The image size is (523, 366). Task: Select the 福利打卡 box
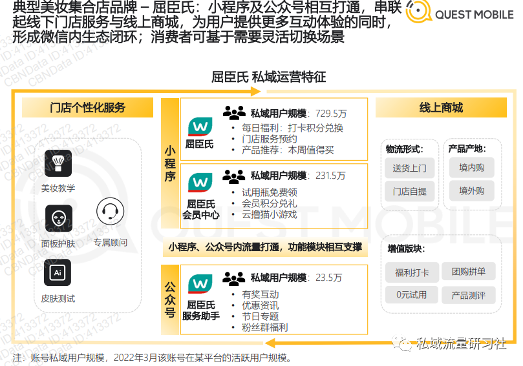coord(412,273)
